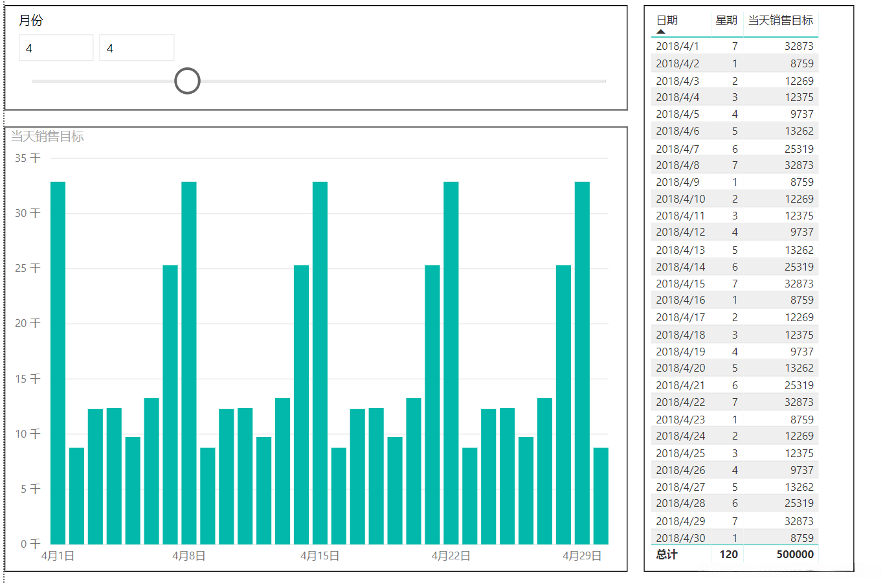Click the 4月29日 x-axis label
The width and height of the screenshot is (883, 584).
click(582, 556)
